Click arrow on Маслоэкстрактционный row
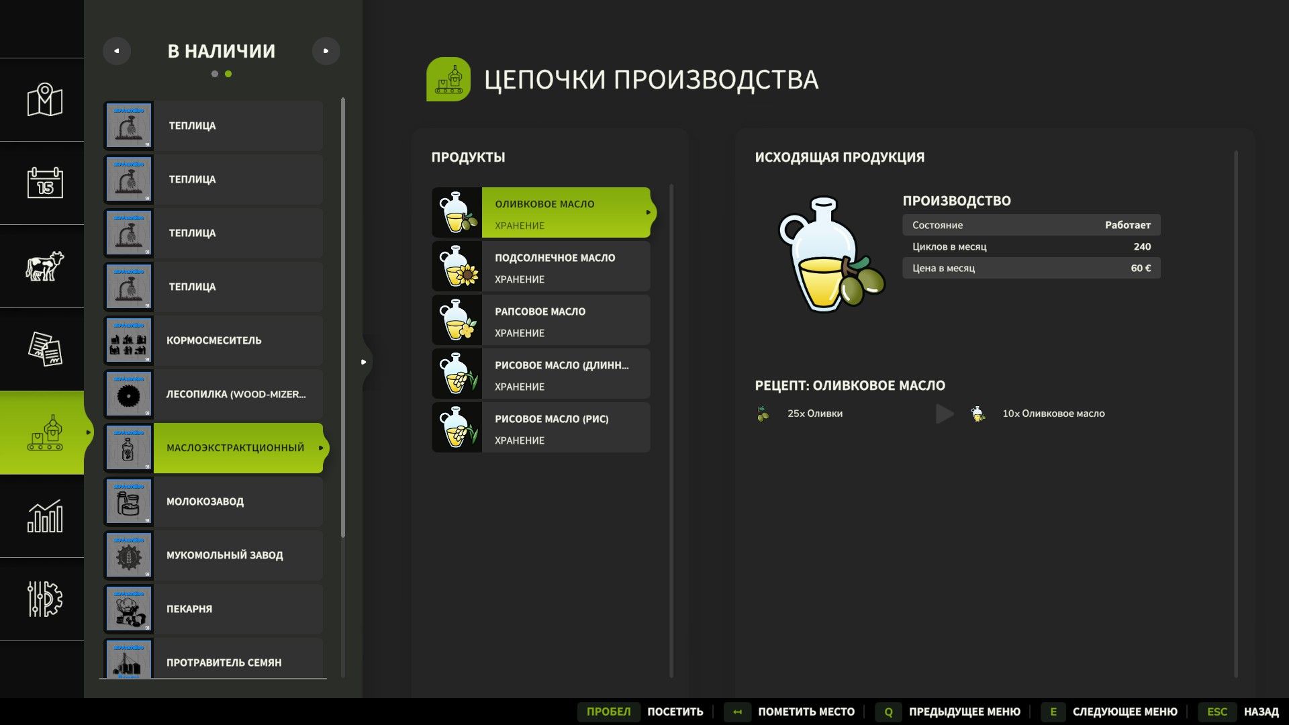Screen dimensions: 1289x725 (x=321, y=448)
